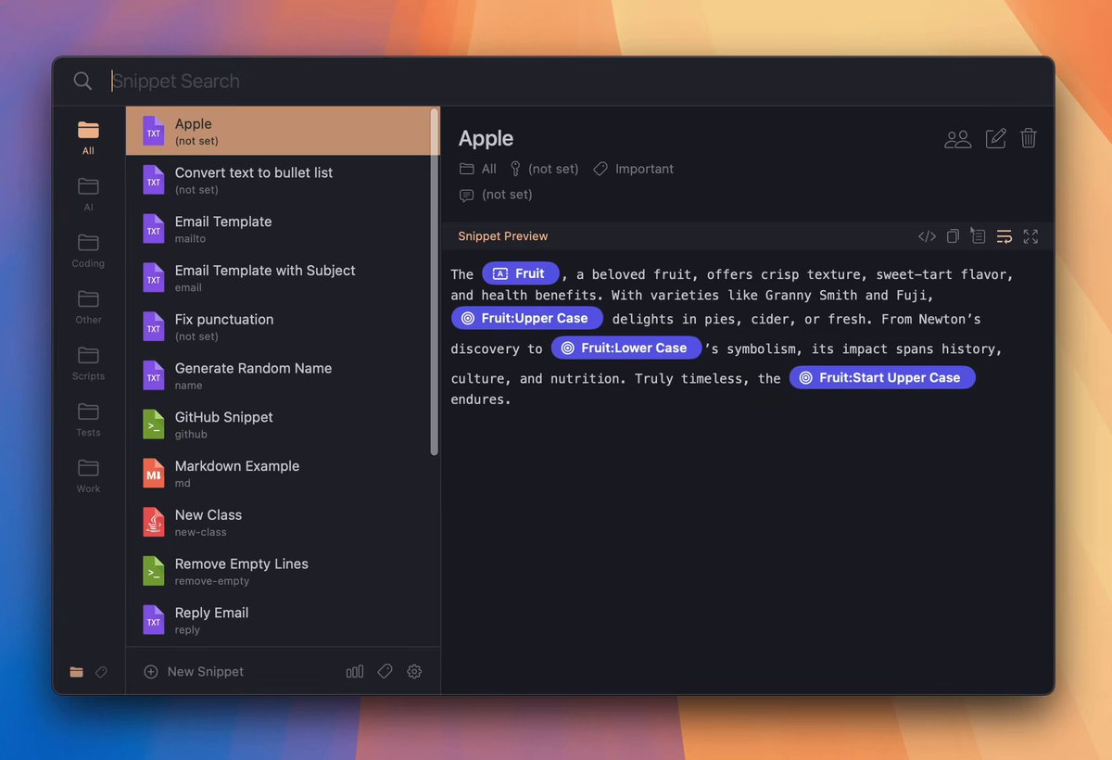Open the Scripts folder in the sidebar

point(88,362)
